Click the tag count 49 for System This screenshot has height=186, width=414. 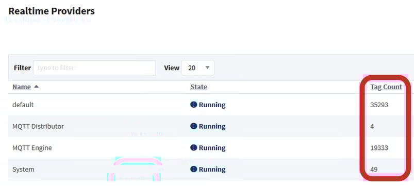coord(374,170)
